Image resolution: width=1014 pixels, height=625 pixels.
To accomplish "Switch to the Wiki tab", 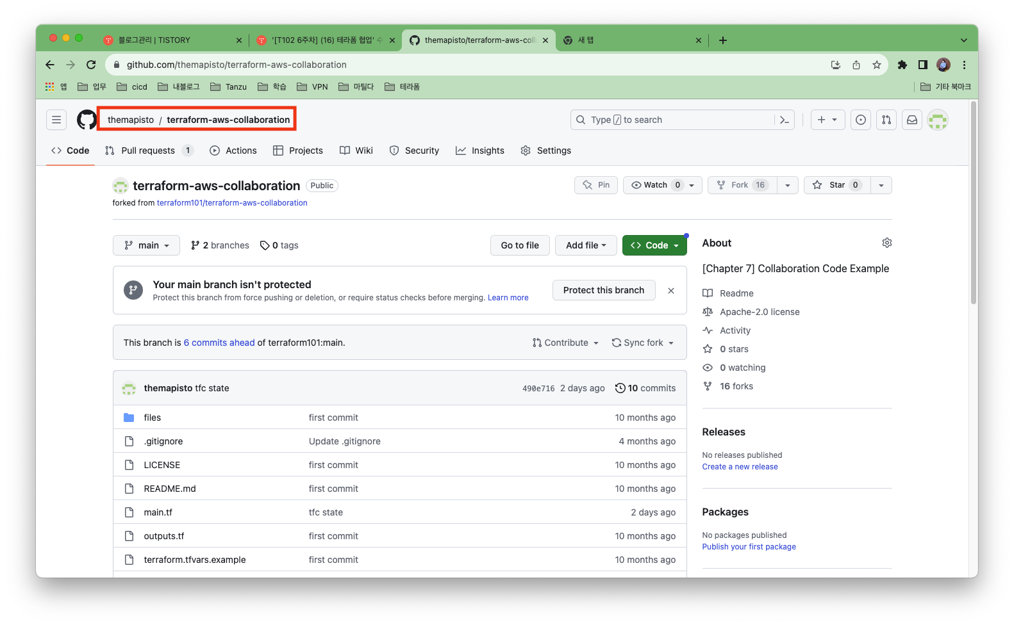I will (x=356, y=150).
